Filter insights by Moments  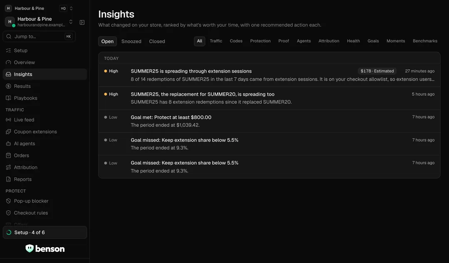pos(396,41)
